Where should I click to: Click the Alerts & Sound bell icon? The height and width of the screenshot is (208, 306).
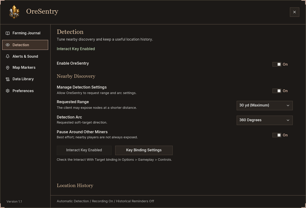click(x=8, y=56)
